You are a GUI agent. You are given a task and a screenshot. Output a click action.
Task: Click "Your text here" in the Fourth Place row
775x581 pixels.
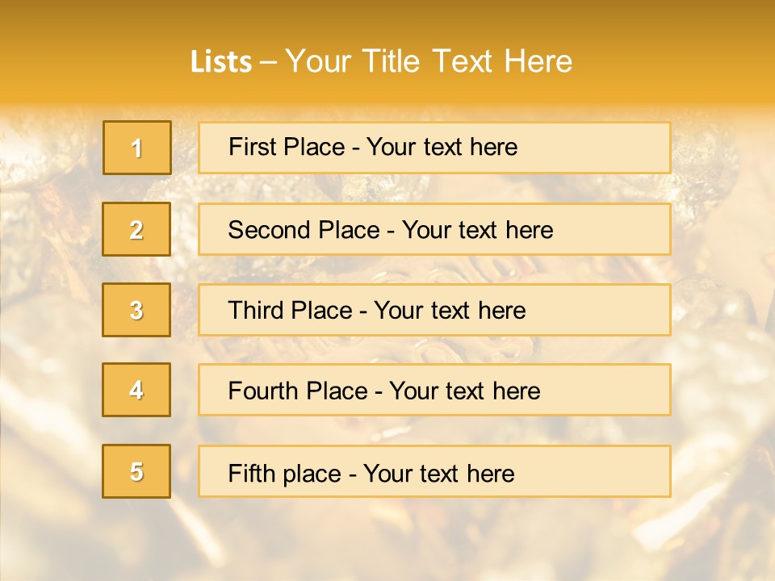click(x=464, y=391)
